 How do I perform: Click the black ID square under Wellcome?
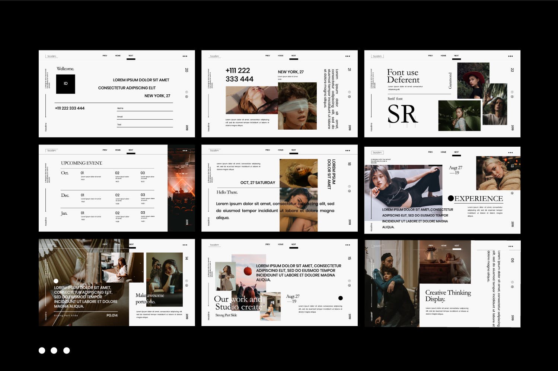(x=66, y=84)
